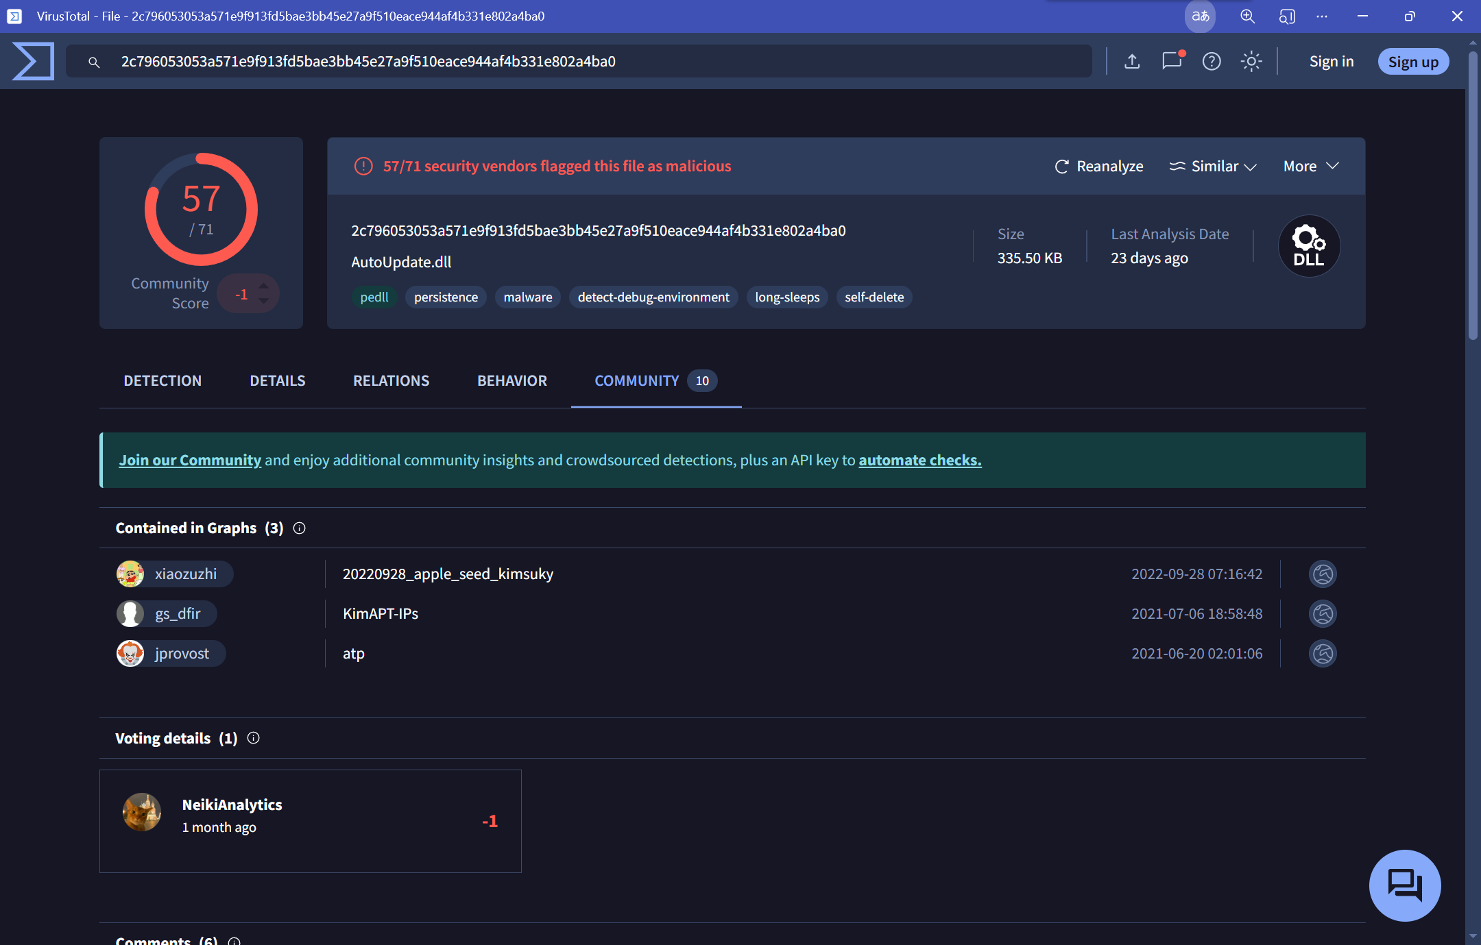Click the 335.50 KB size value
1481x945 pixels.
click(x=1029, y=258)
